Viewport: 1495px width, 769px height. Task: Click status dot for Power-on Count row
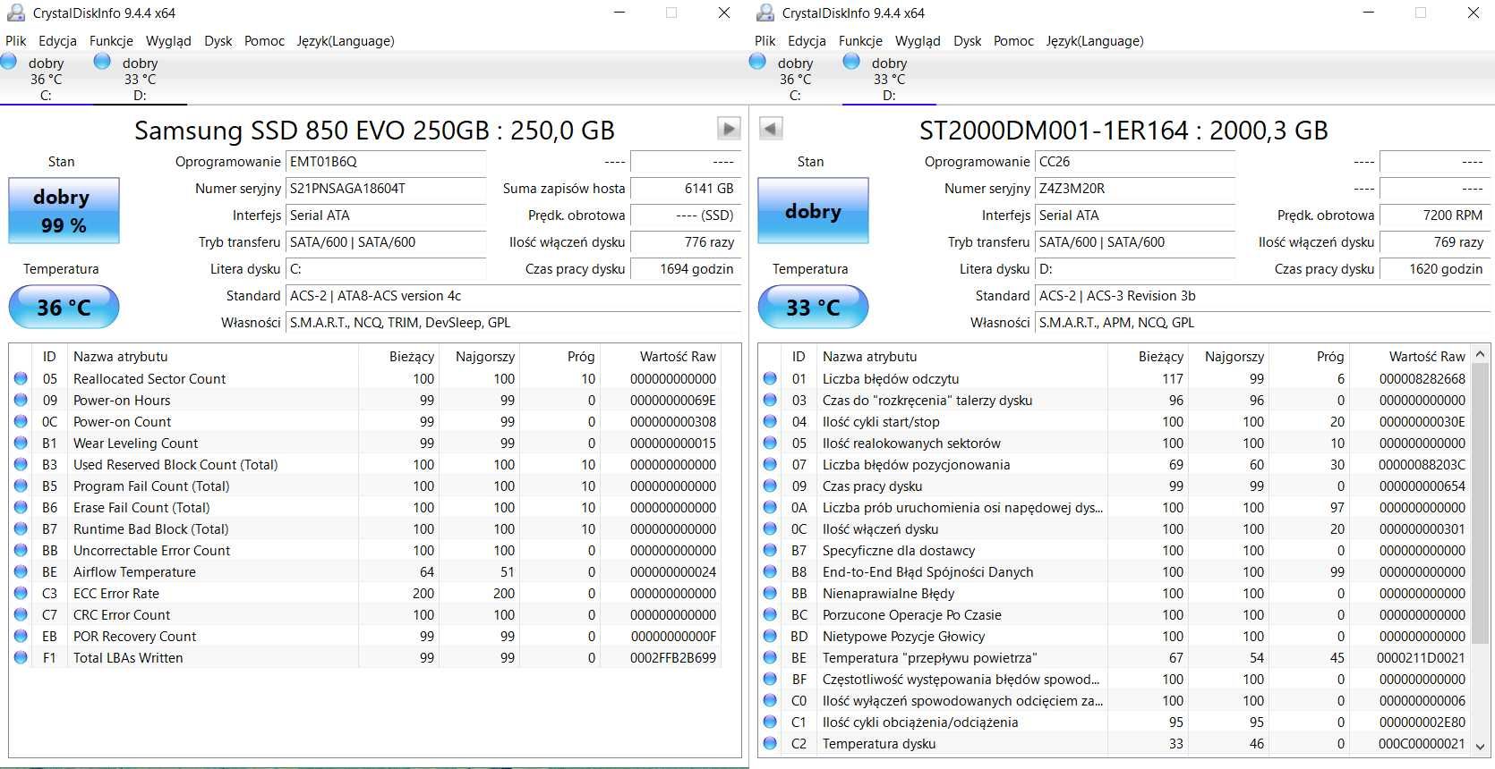(21, 421)
